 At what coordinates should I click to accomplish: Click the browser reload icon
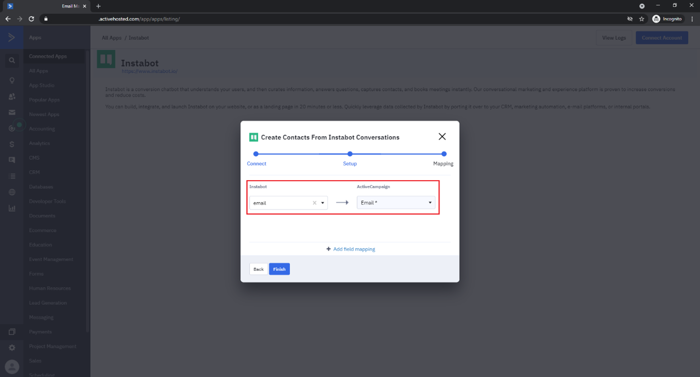tap(31, 19)
